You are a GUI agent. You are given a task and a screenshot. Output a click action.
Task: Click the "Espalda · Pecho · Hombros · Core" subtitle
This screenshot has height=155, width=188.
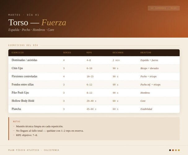click(x=31, y=30)
